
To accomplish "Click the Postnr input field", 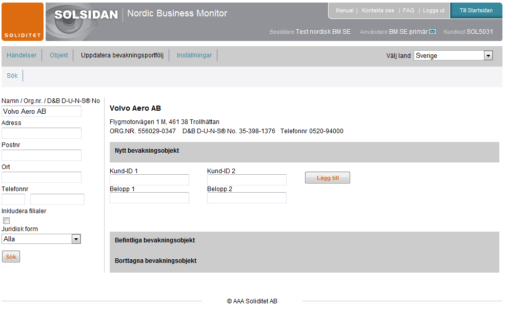I will click(x=42, y=155).
